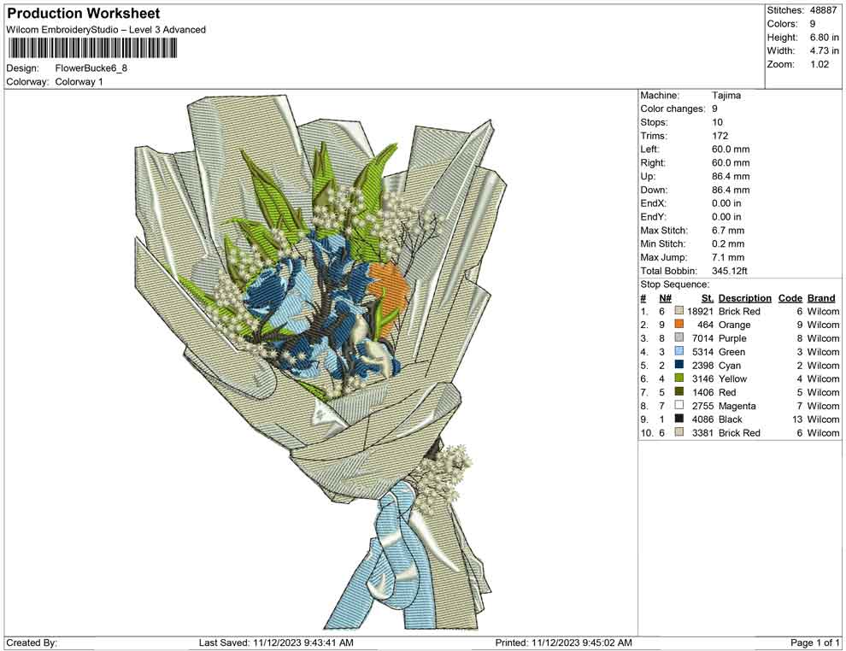Screen dimensions: 846x651
Task: Click the Brick Red swatch in stop 10
Action: [x=679, y=432]
